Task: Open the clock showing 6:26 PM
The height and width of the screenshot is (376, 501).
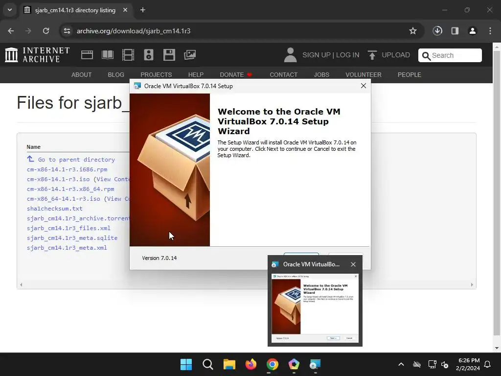Action: coord(468,364)
